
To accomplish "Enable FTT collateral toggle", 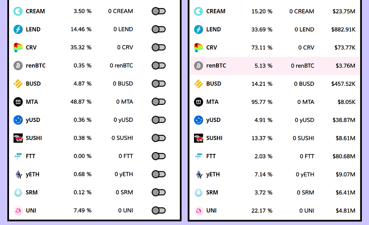I will click(x=158, y=156).
